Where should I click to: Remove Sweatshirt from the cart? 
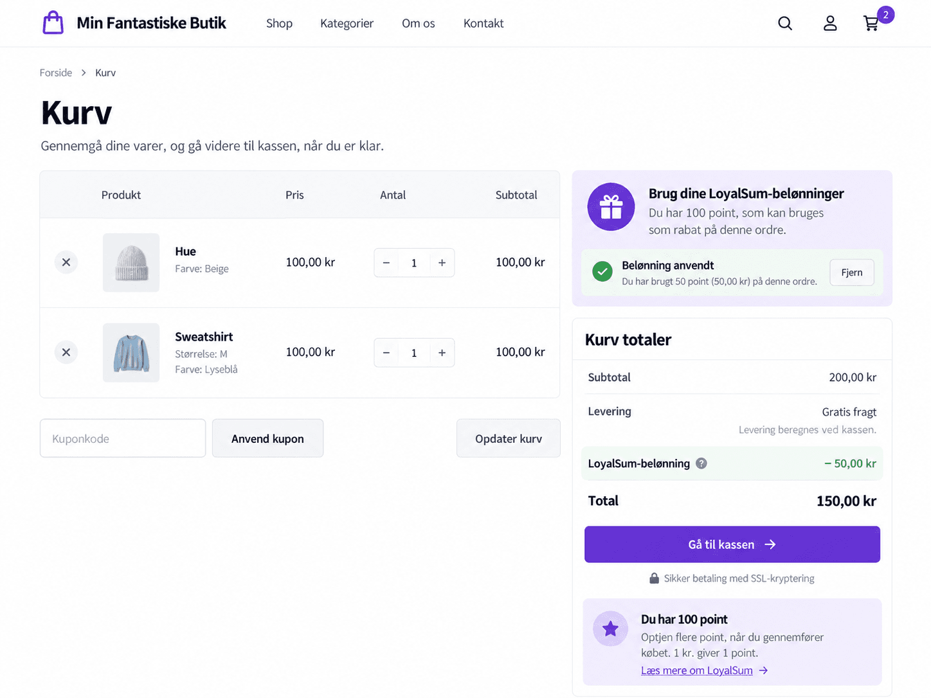pyautogui.click(x=66, y=352)
